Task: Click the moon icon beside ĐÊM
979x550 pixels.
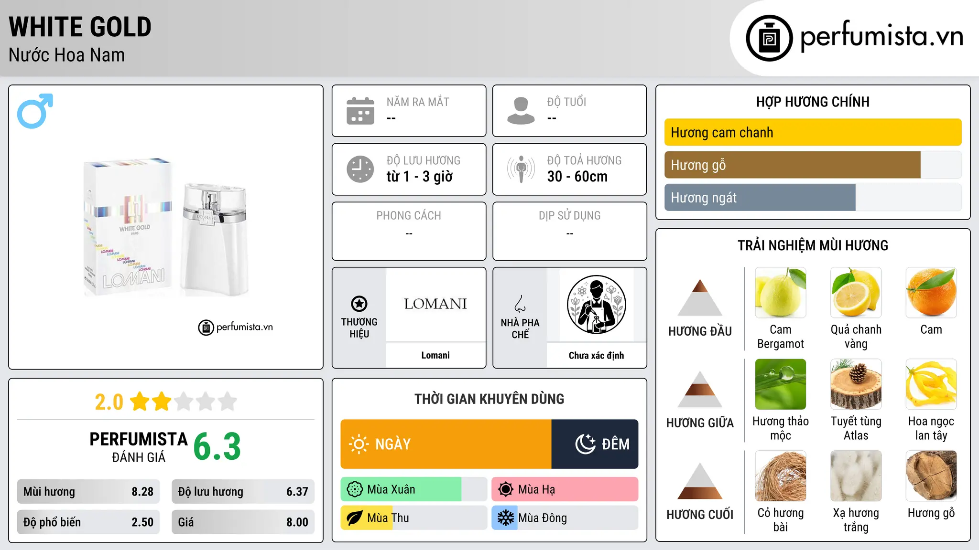Action: point(585,444)
